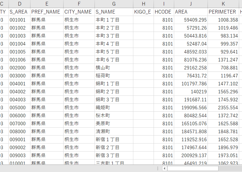Select AREA value 200929.137

click(191, 155)
